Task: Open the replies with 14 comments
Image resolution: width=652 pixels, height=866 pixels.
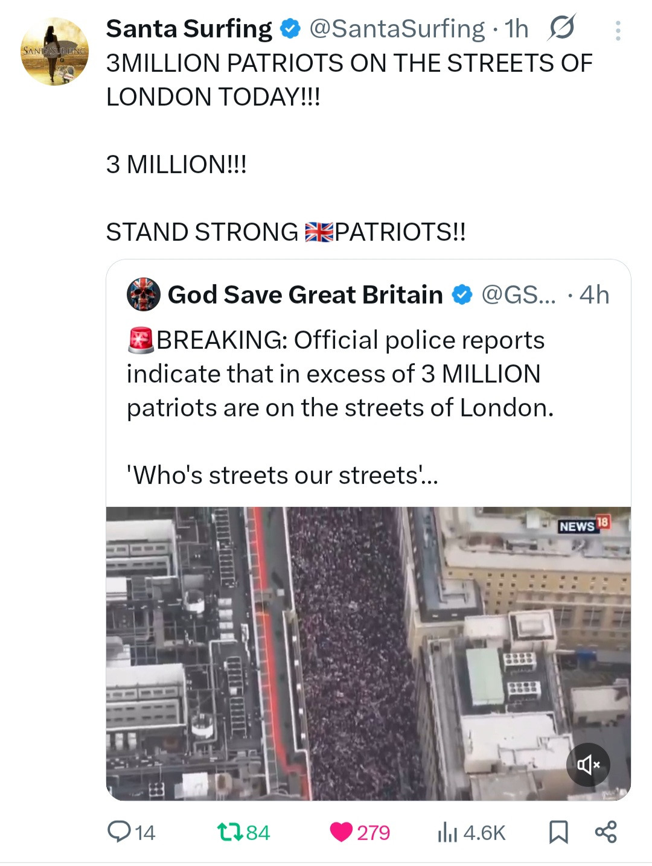Action: point(131,832)
